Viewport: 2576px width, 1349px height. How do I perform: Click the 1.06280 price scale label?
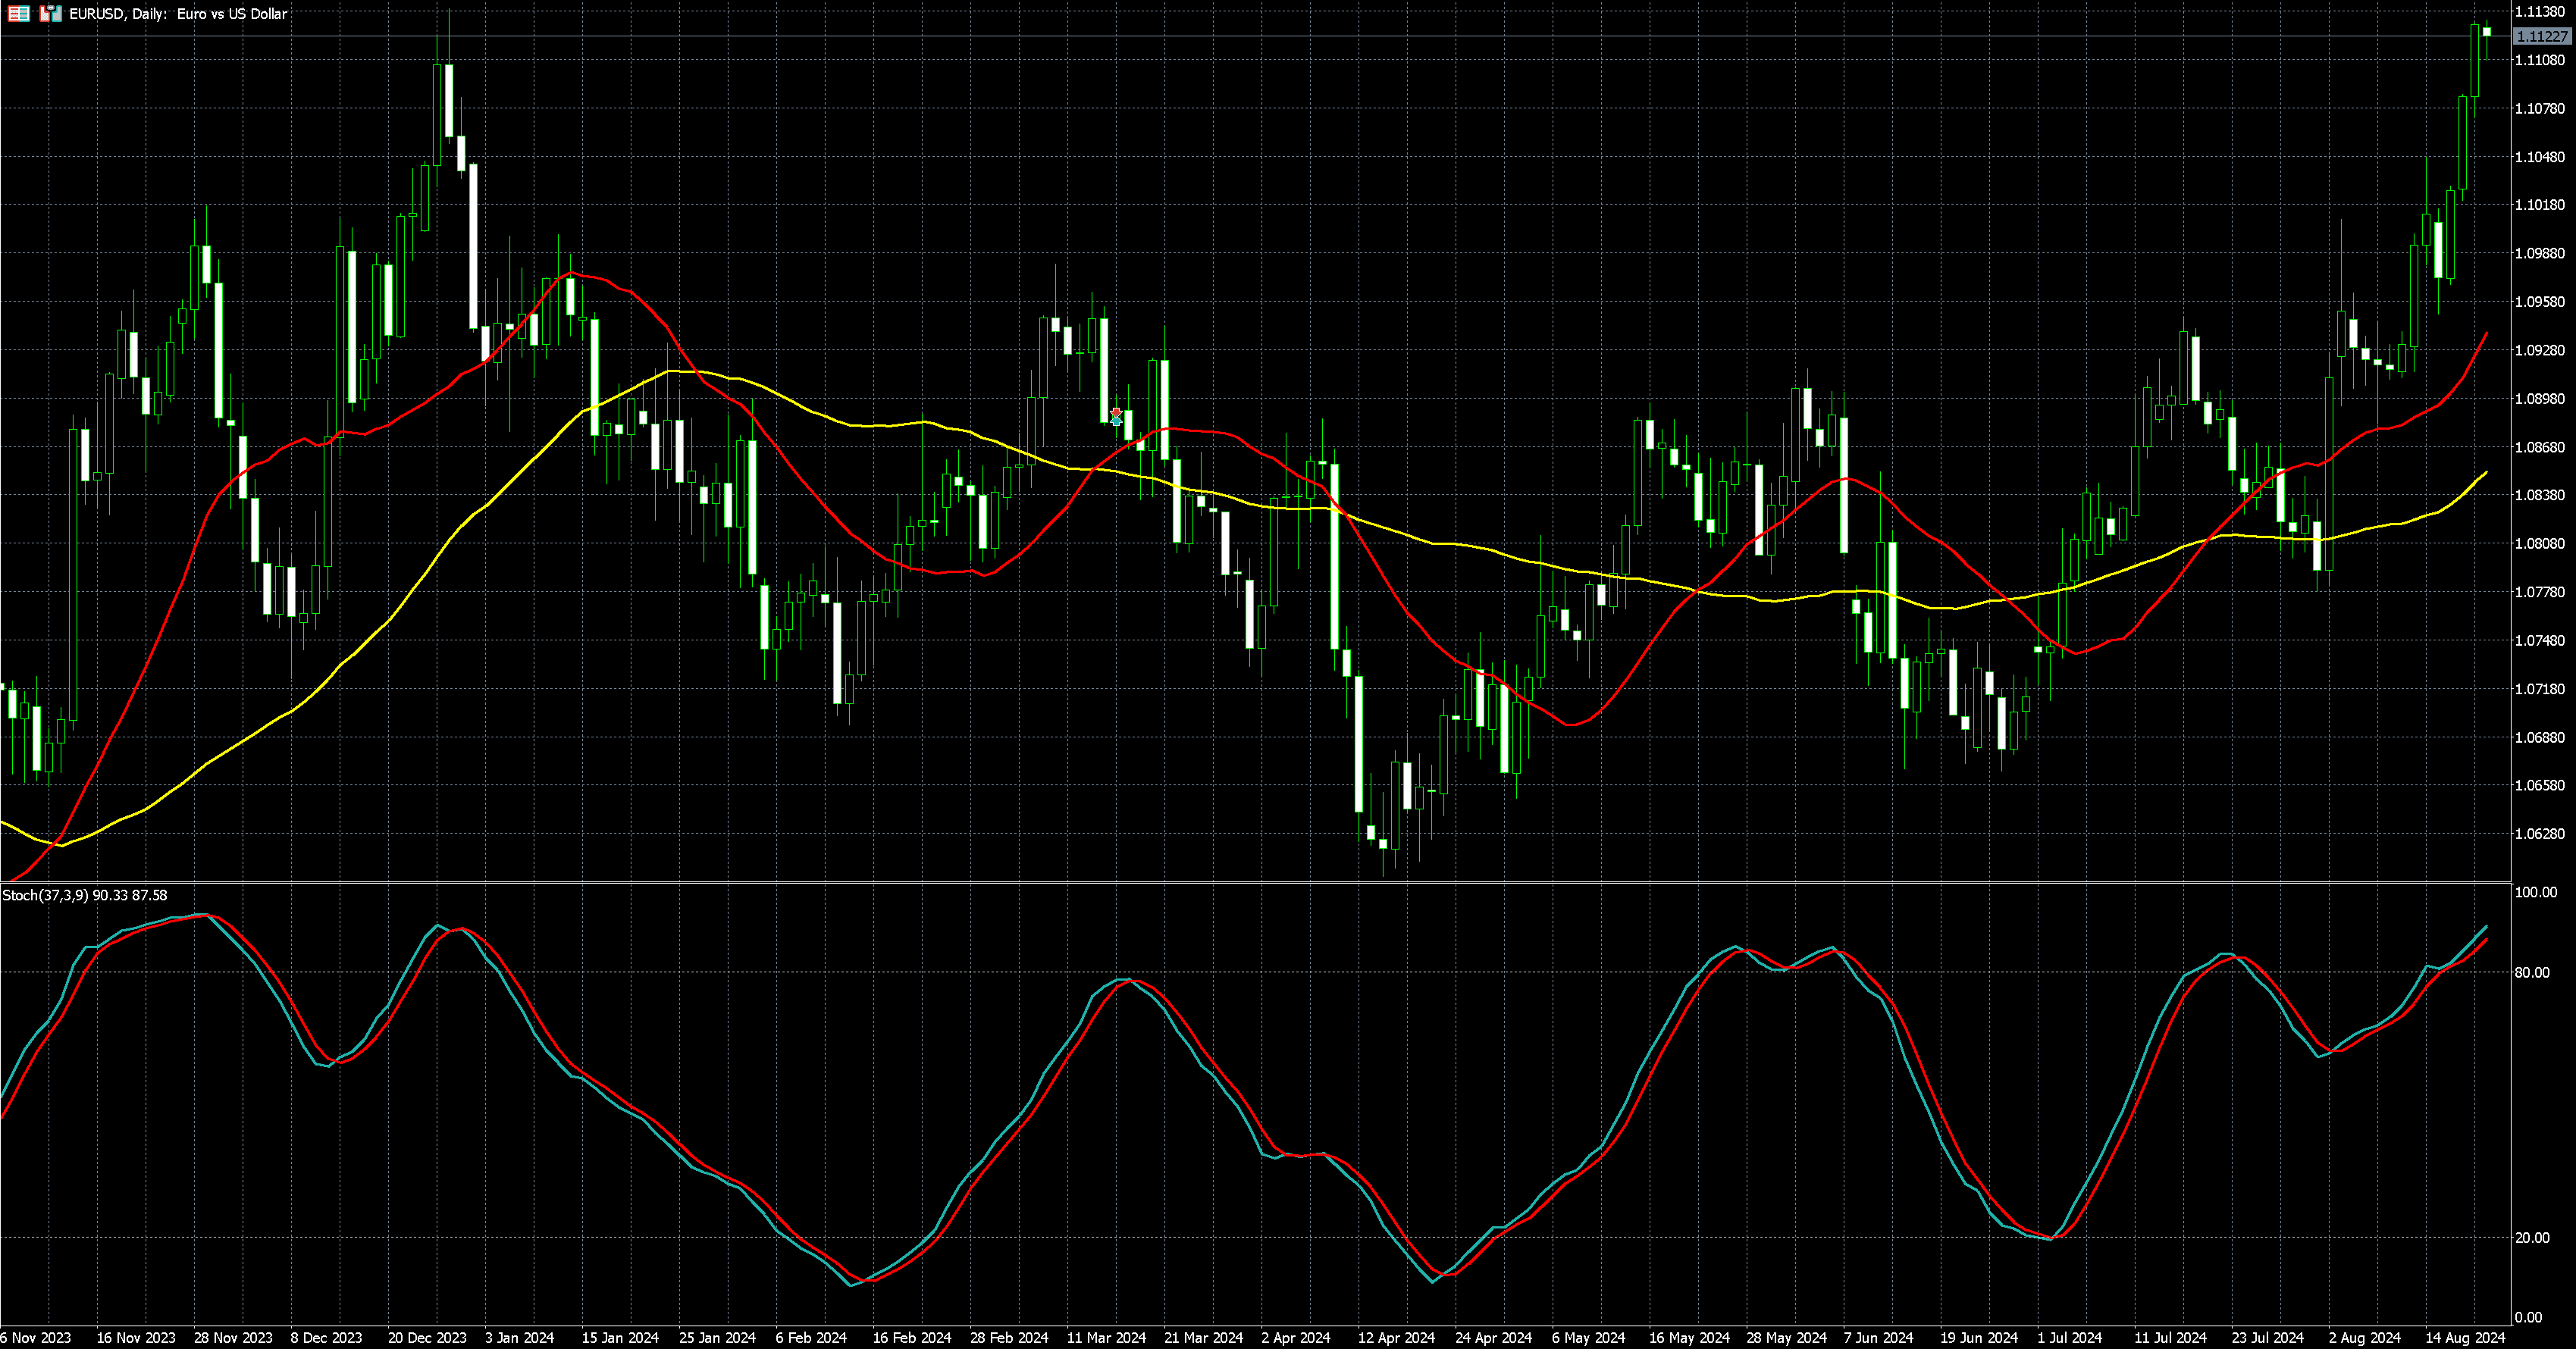[2539, 833]
